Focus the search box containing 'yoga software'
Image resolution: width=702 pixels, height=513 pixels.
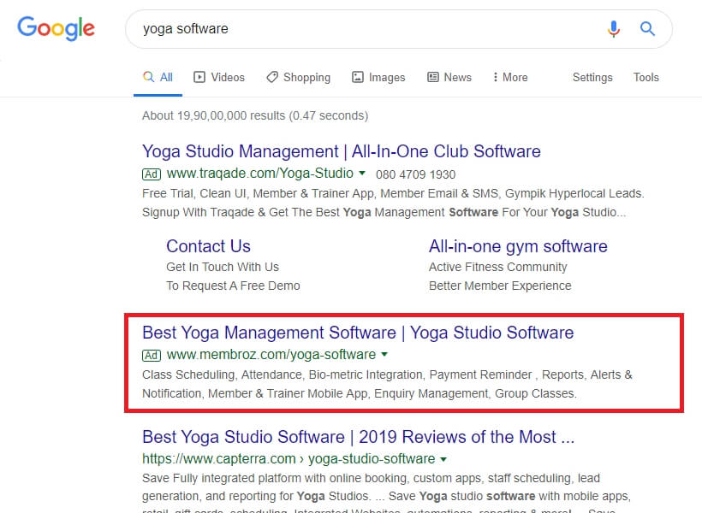(x=398, y=29)
